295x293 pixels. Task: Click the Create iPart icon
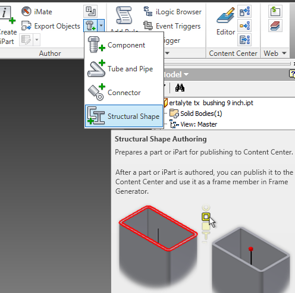8,15
